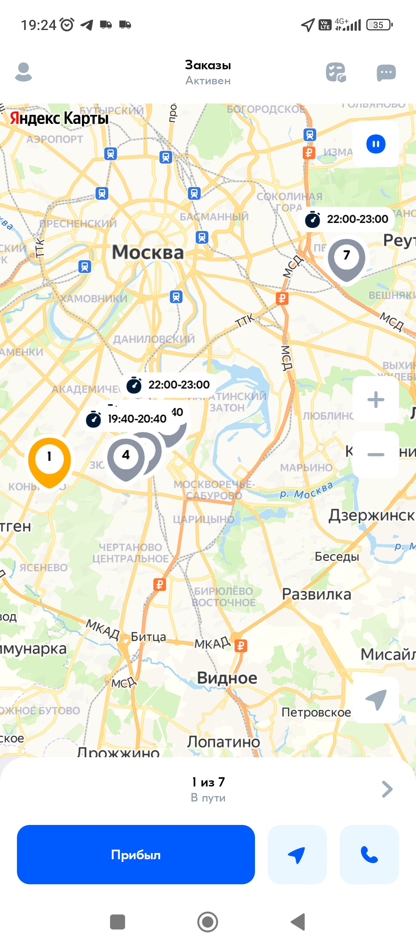Select gray map pin number 4
The width and height of the screenshot is (416, 947).
(126, 460)
